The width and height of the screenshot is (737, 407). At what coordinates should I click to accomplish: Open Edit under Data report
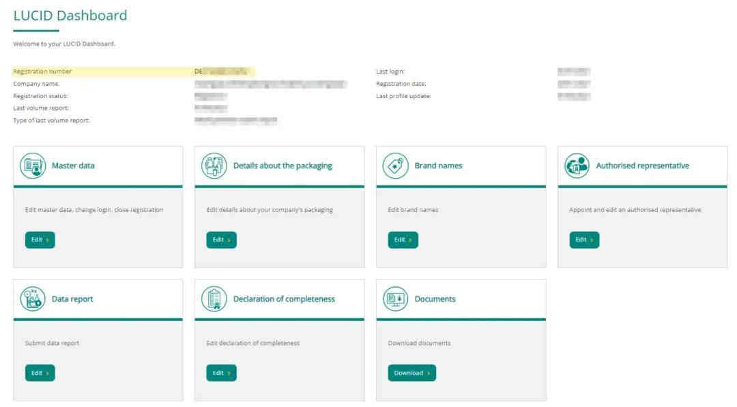click(x=40, y=373)
